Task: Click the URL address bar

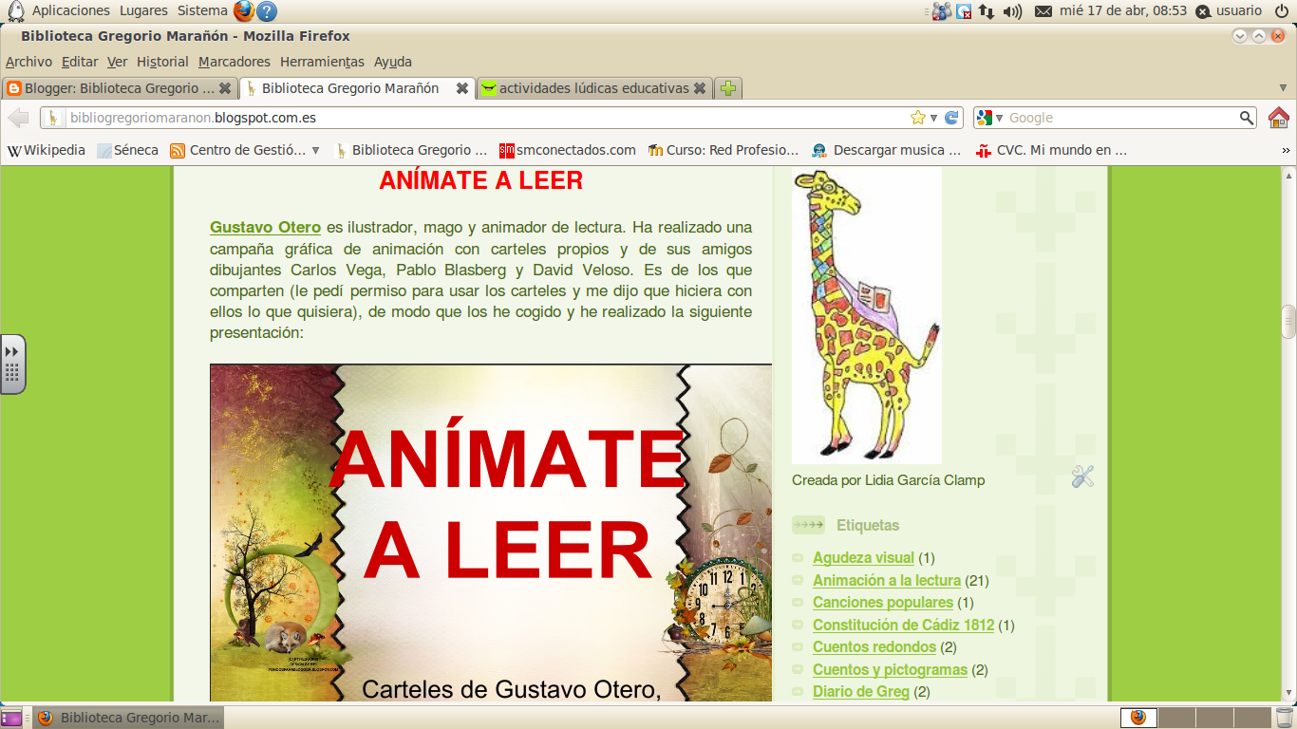Action: pyautogui.click(x=475, y=118)
